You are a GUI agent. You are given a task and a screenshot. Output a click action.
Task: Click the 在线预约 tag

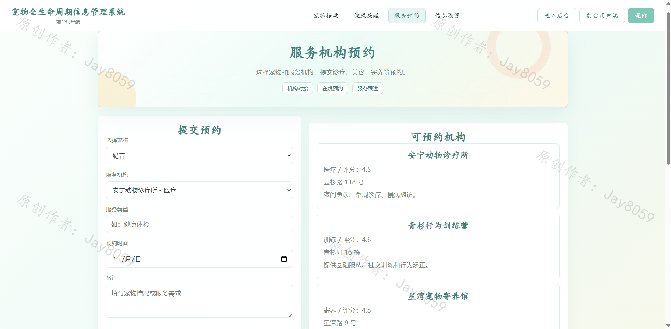click(x=333, y=88)
